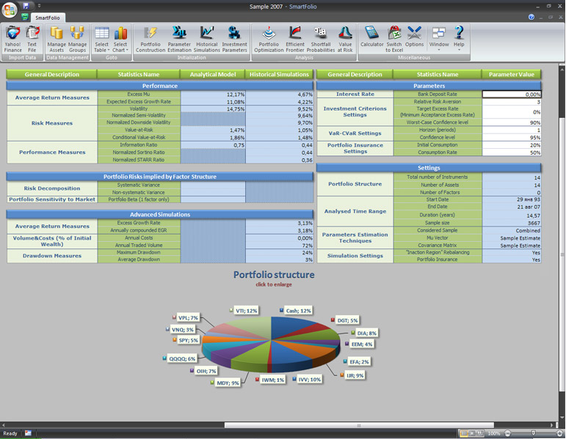Select the SmartFolio ribbon tab
Viewport: 566px width, 439px height.
[x=48, y=18]
